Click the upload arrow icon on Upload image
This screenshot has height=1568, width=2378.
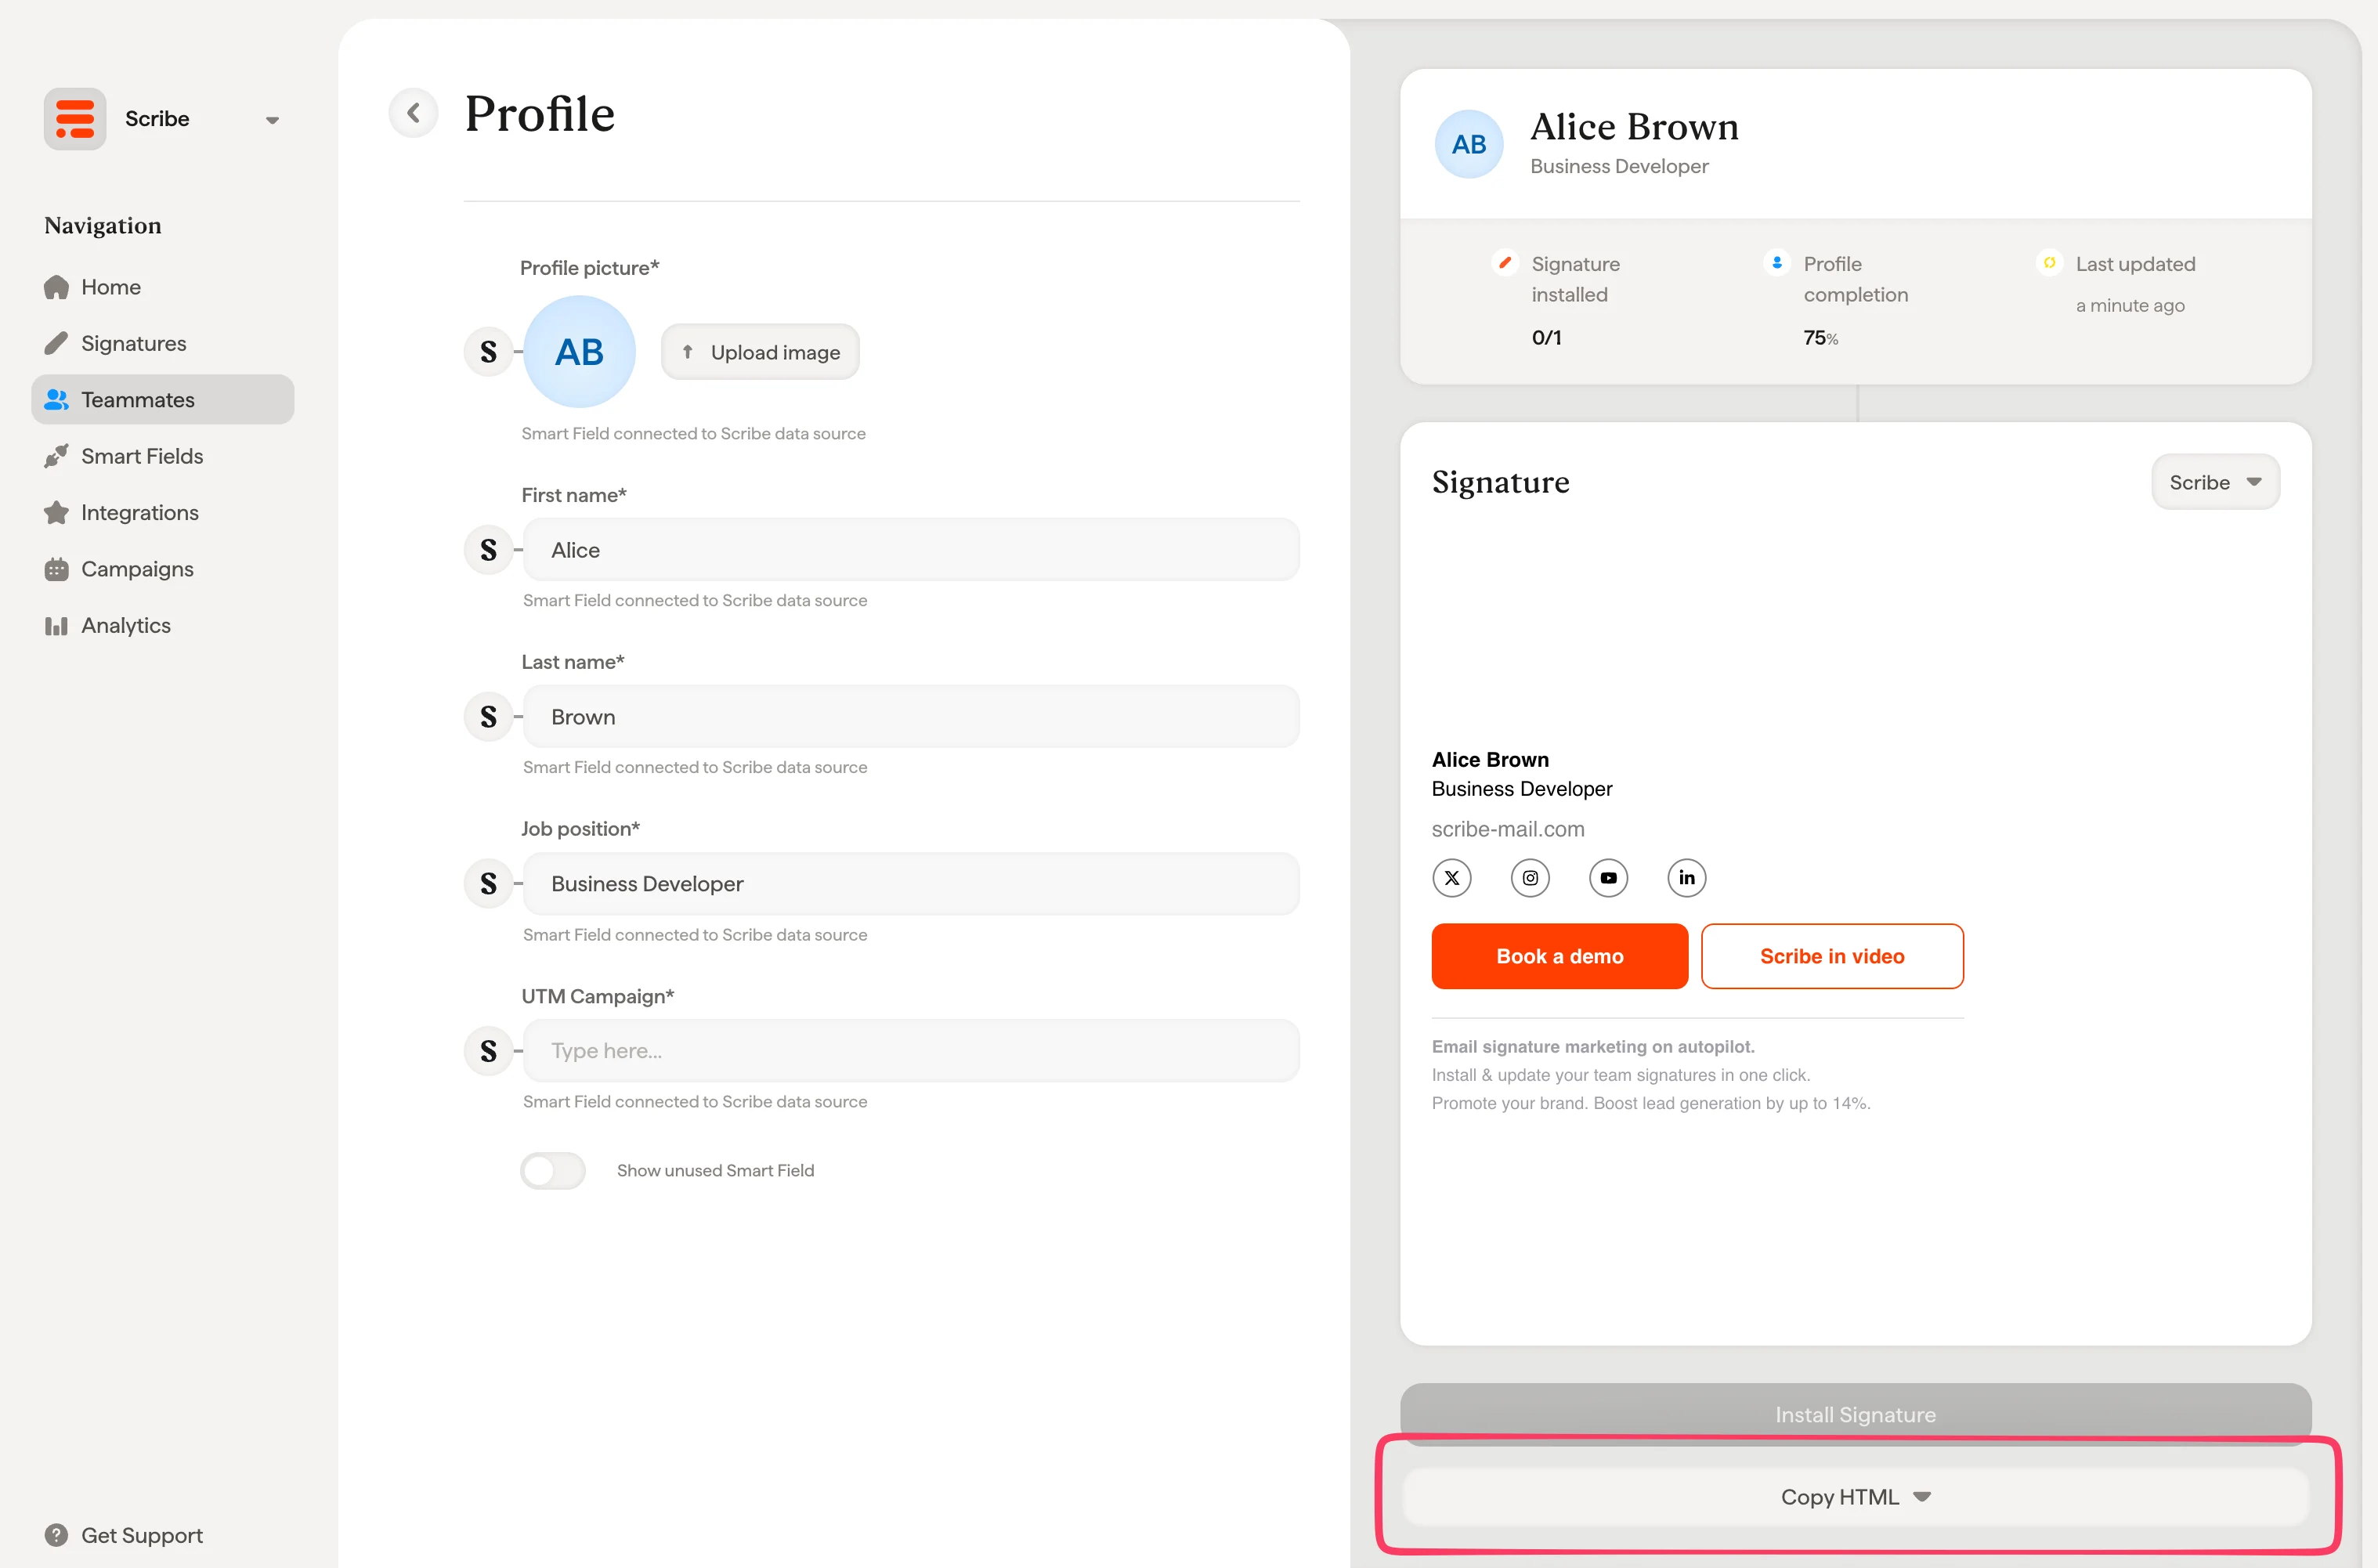coord(688,352)
